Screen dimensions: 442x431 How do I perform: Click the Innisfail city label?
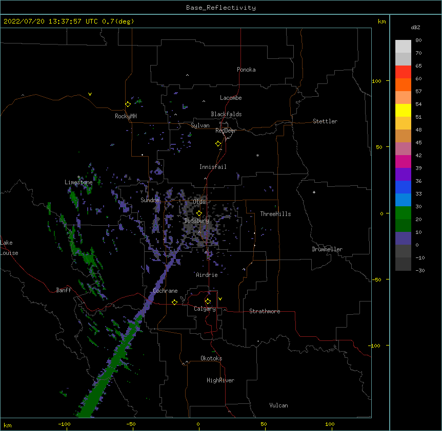click(213, 167)
